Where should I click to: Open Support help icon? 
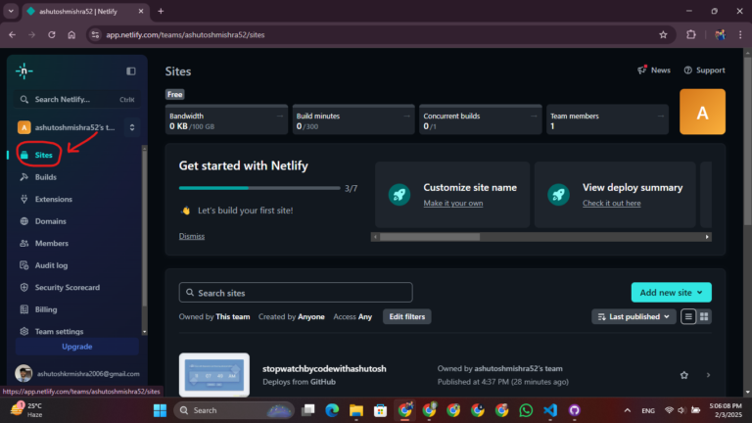coord(687,70)
